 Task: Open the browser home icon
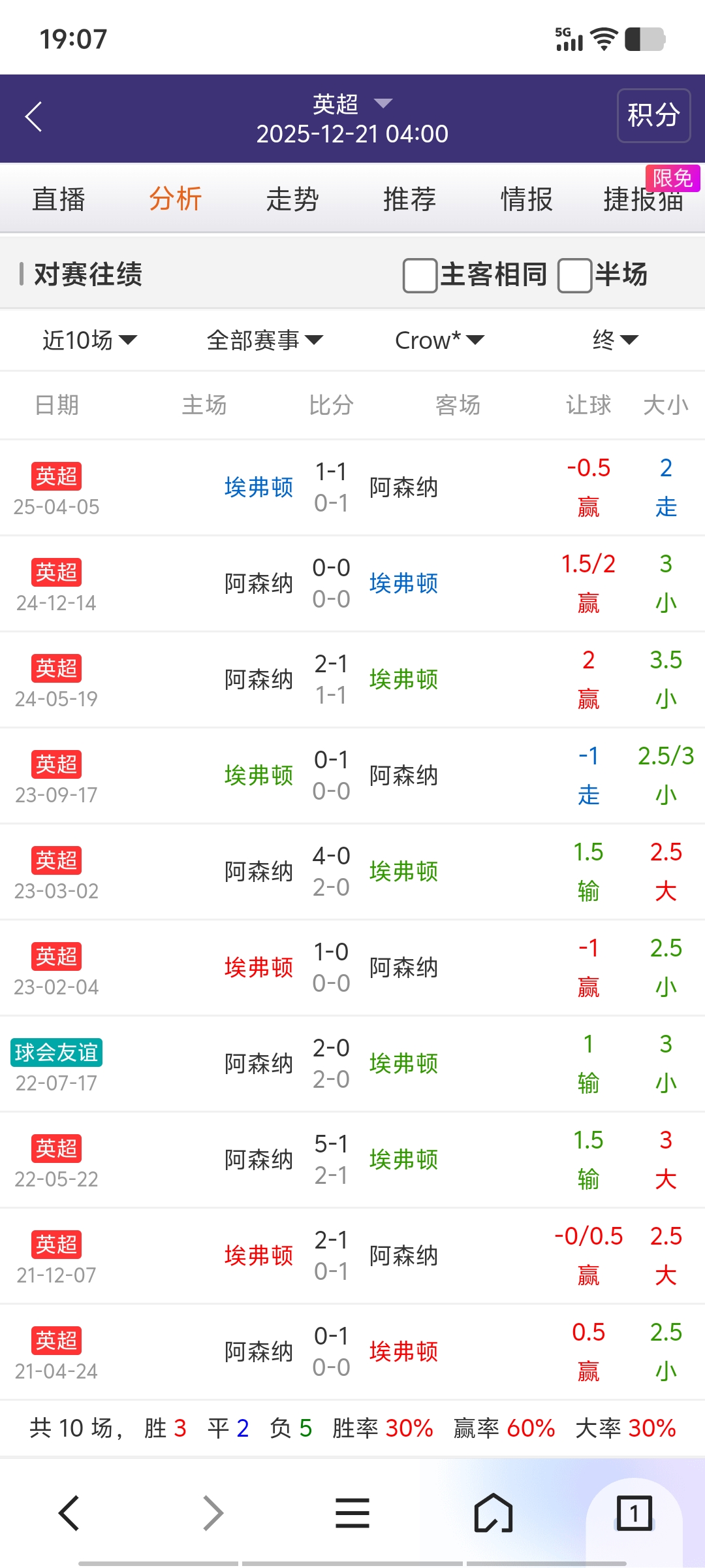493,1512
